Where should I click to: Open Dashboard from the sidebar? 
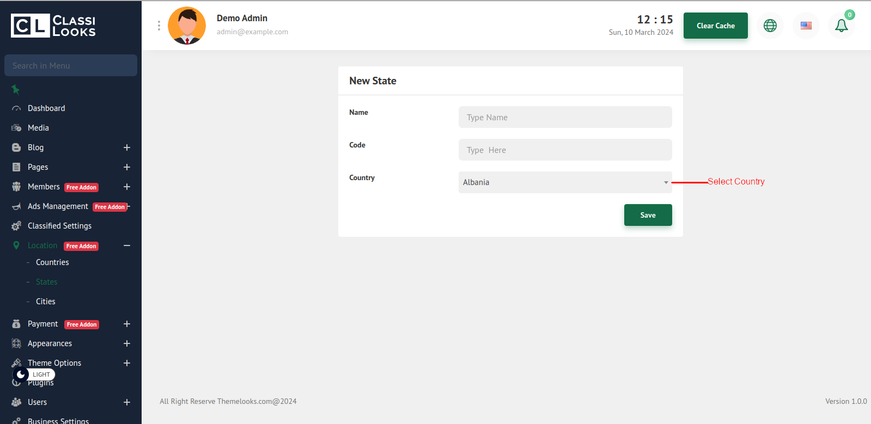coord(46,108)
